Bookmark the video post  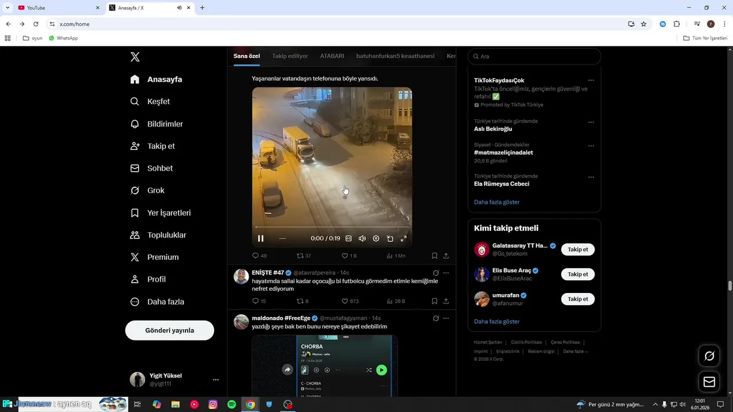(x=435, y=256)
